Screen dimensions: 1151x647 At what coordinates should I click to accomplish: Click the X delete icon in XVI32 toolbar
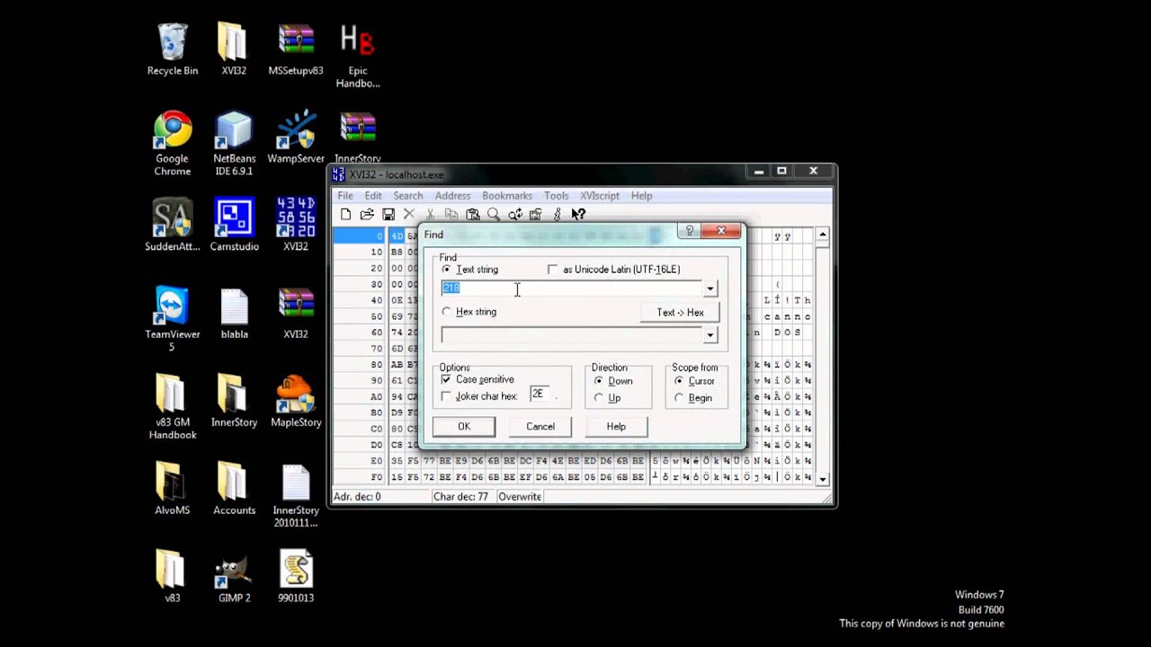[409, 214]
